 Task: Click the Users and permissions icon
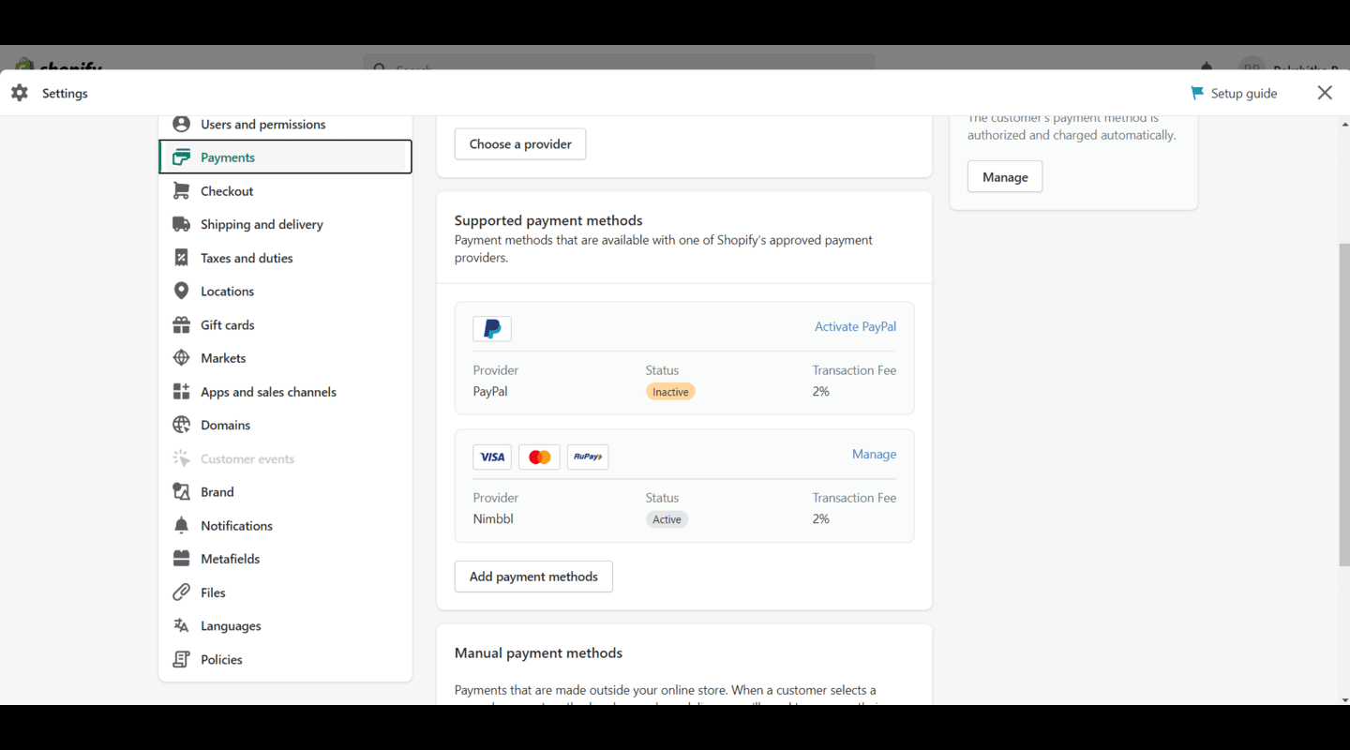point(182,124)
